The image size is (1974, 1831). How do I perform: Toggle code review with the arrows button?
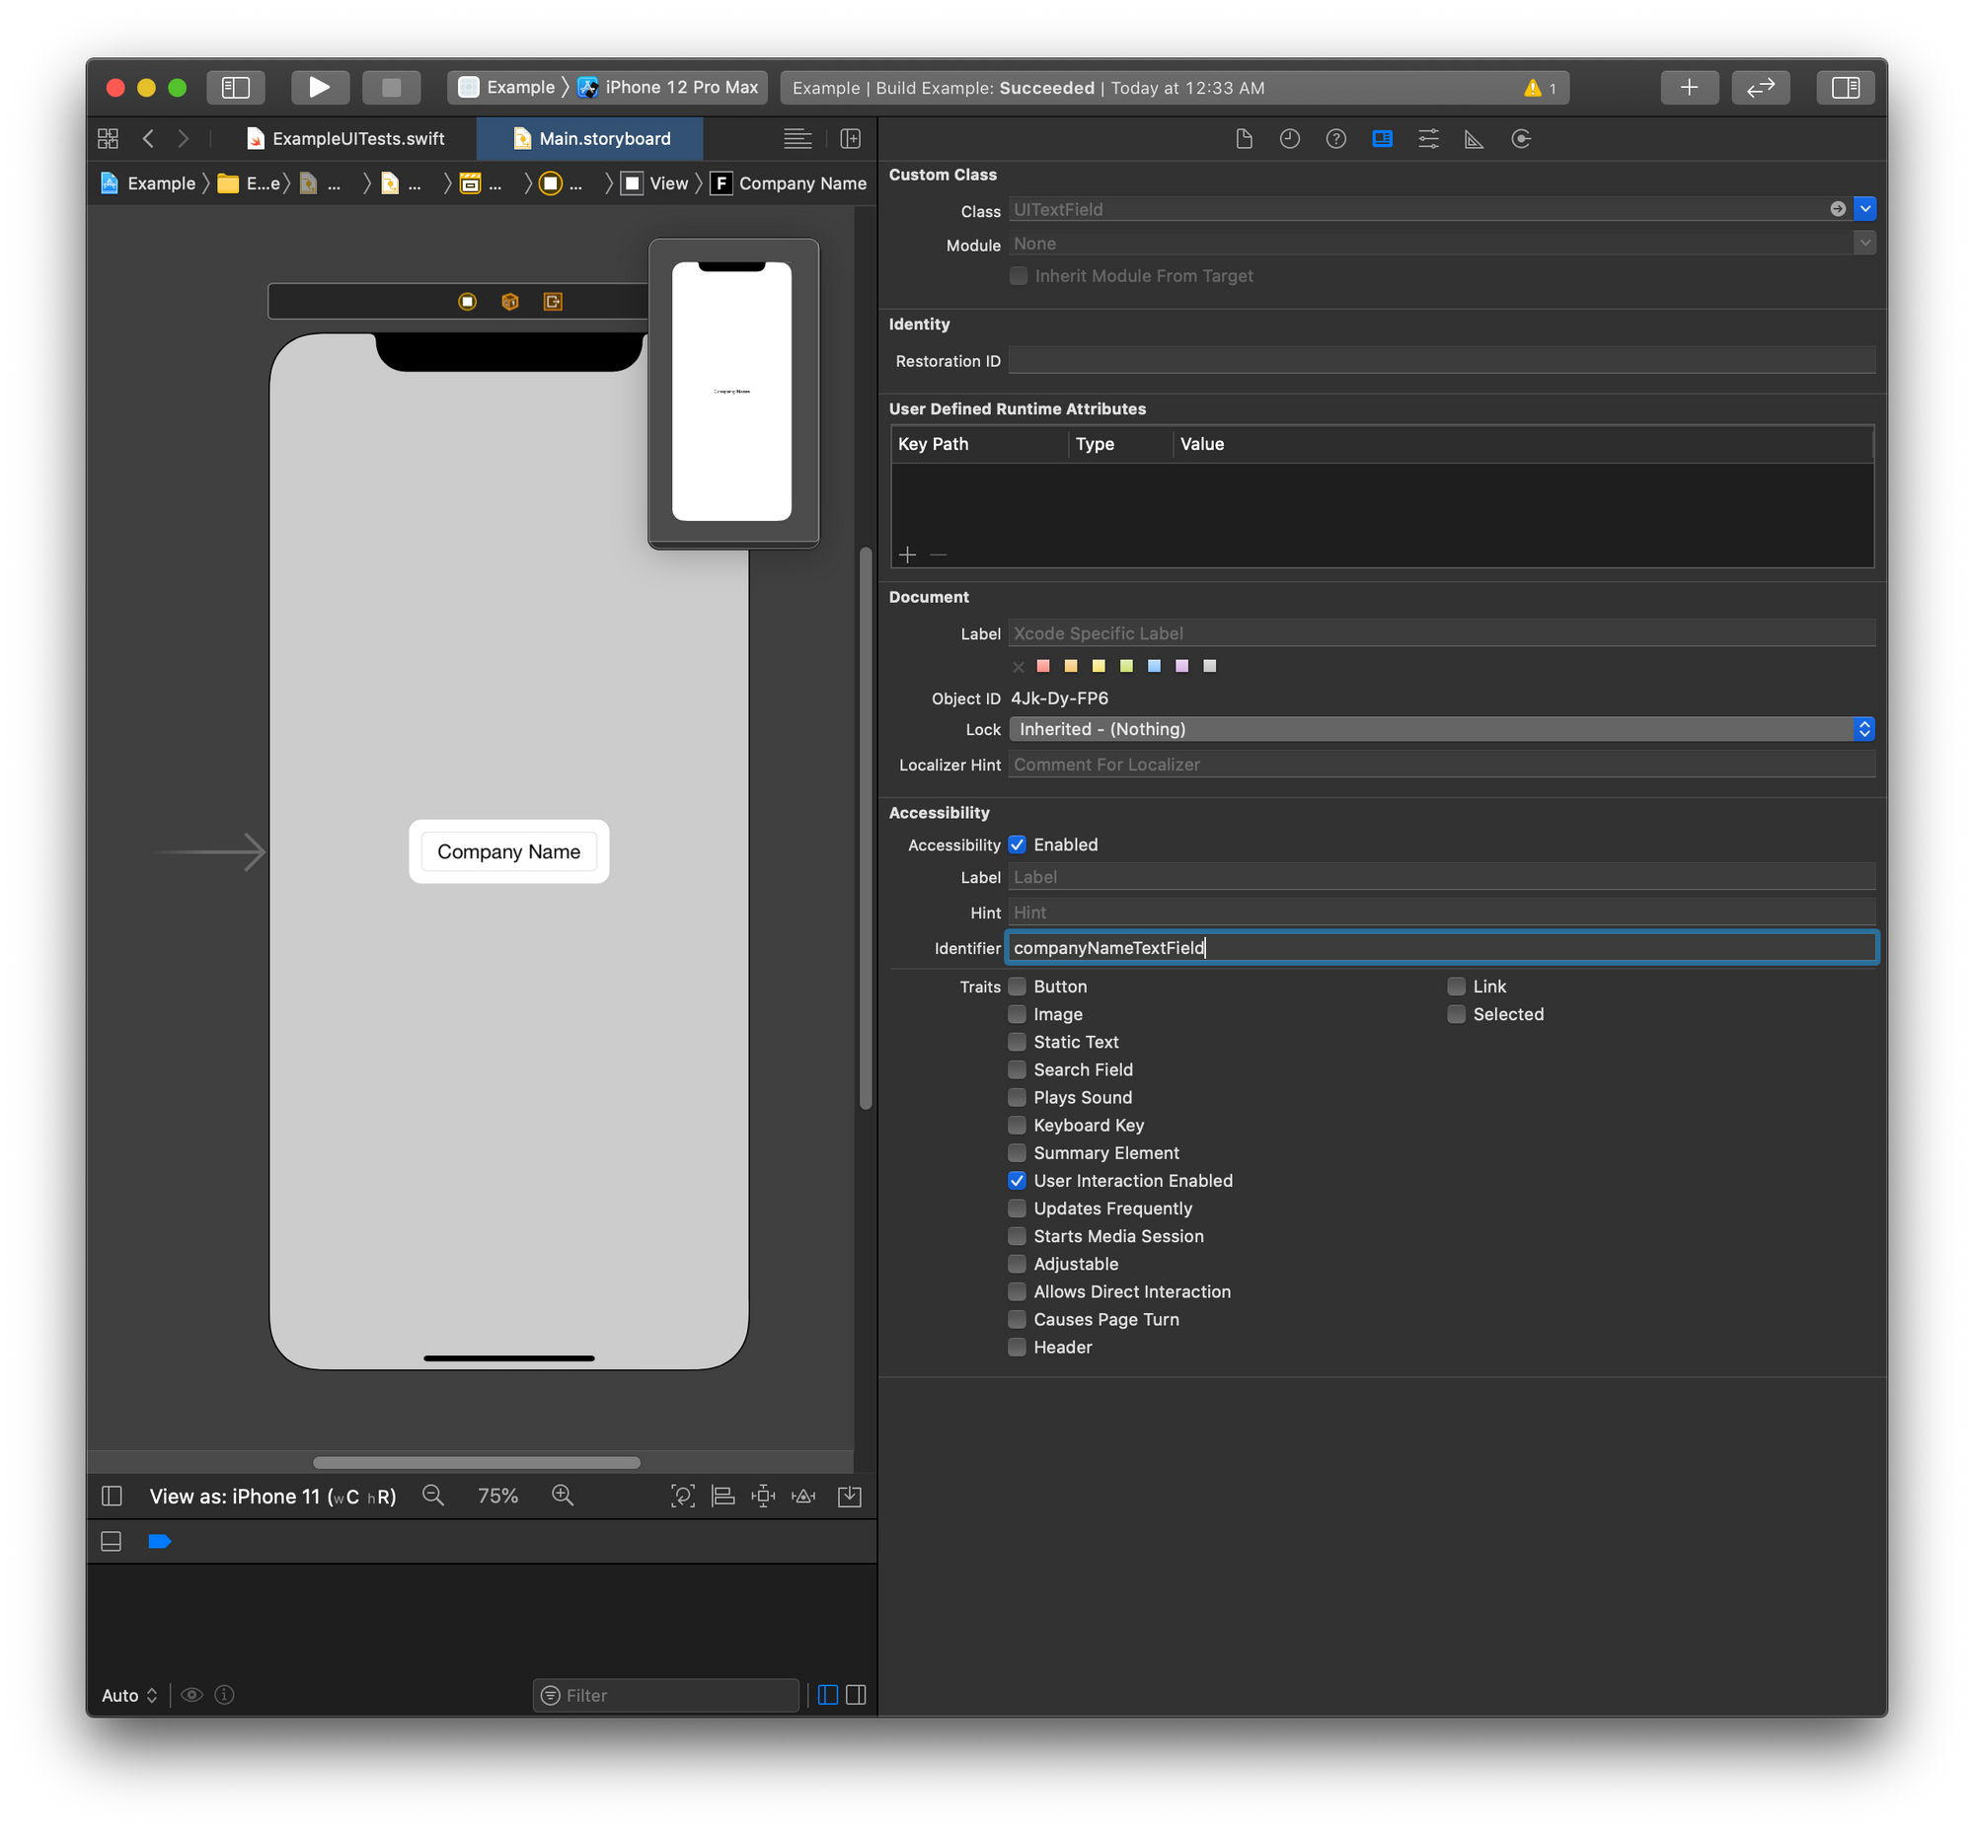coord(1760,87)
